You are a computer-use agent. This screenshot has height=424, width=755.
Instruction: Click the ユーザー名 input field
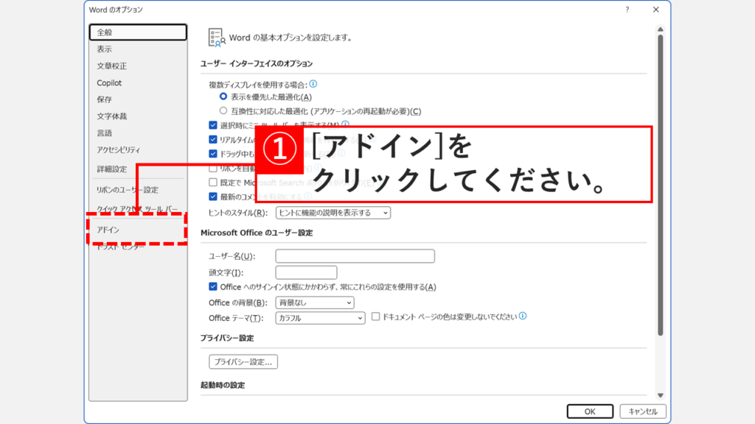click(355, 256)
